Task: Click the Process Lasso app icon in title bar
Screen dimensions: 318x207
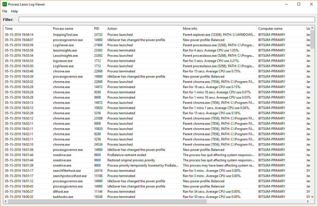Action: [x=4, y=4]
